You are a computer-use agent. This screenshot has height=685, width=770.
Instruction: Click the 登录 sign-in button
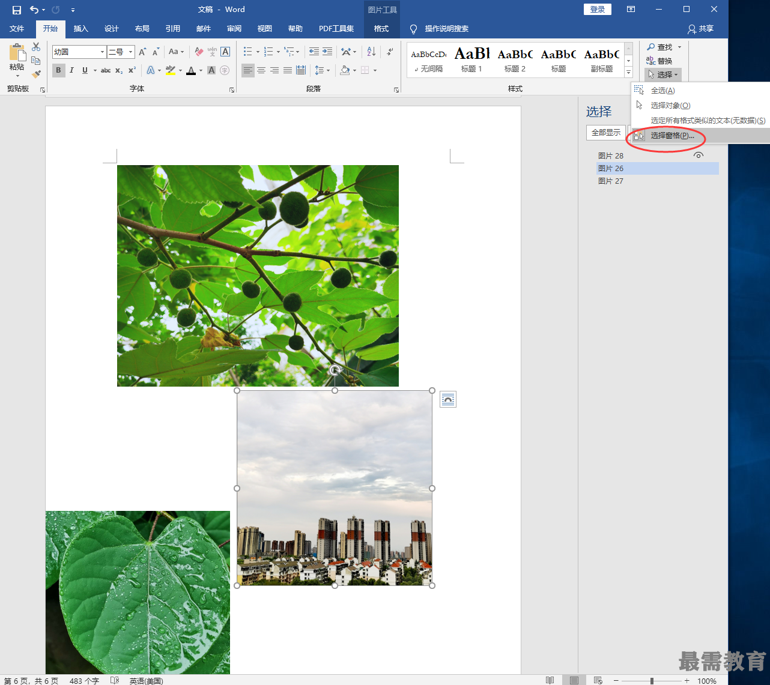pos(598,10)
